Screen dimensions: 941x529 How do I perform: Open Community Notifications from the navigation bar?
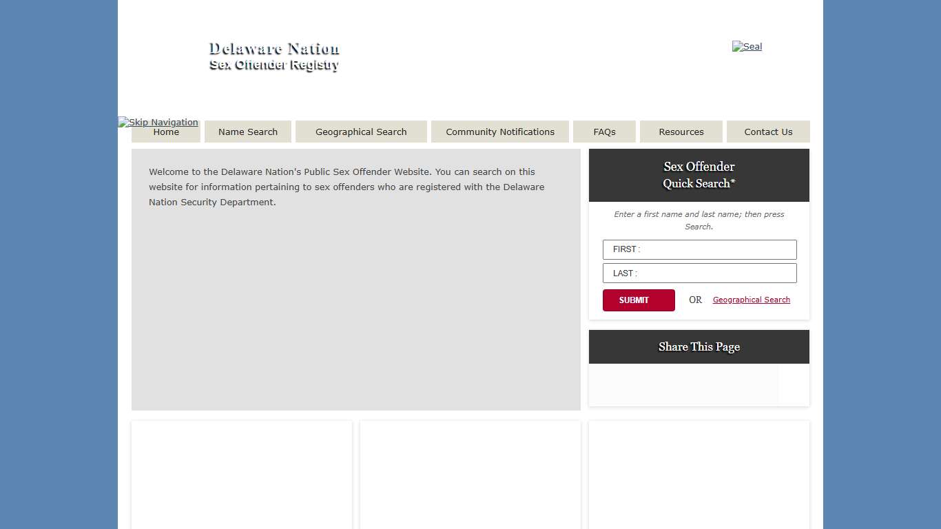[x=500, y=132]
